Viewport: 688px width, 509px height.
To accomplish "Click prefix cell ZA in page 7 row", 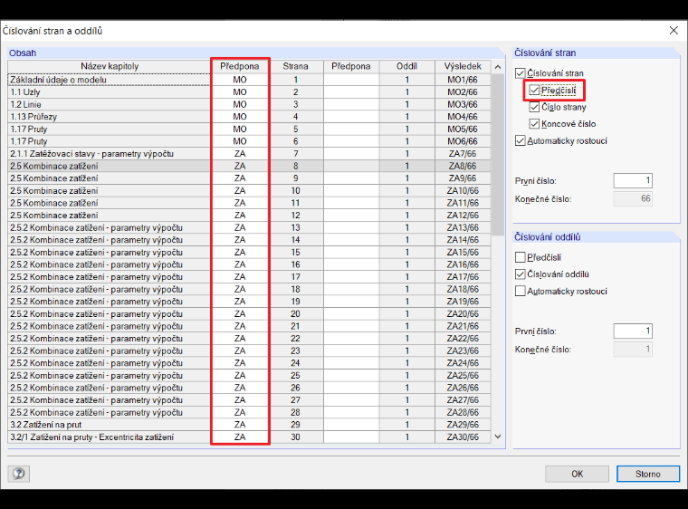I will point(240,154).
